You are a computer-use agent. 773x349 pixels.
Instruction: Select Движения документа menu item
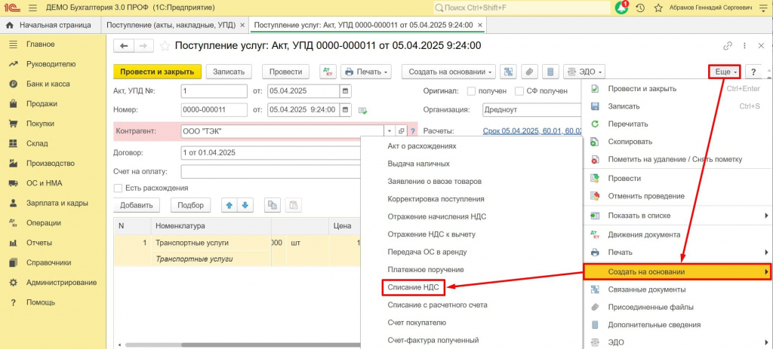click(644, 234)
